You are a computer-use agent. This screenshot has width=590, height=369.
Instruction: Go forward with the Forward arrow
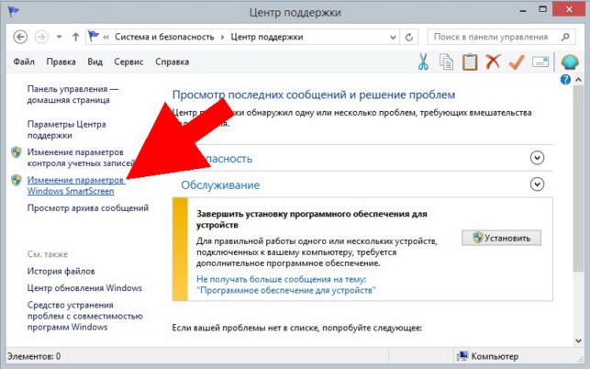(x=41, y=37)
